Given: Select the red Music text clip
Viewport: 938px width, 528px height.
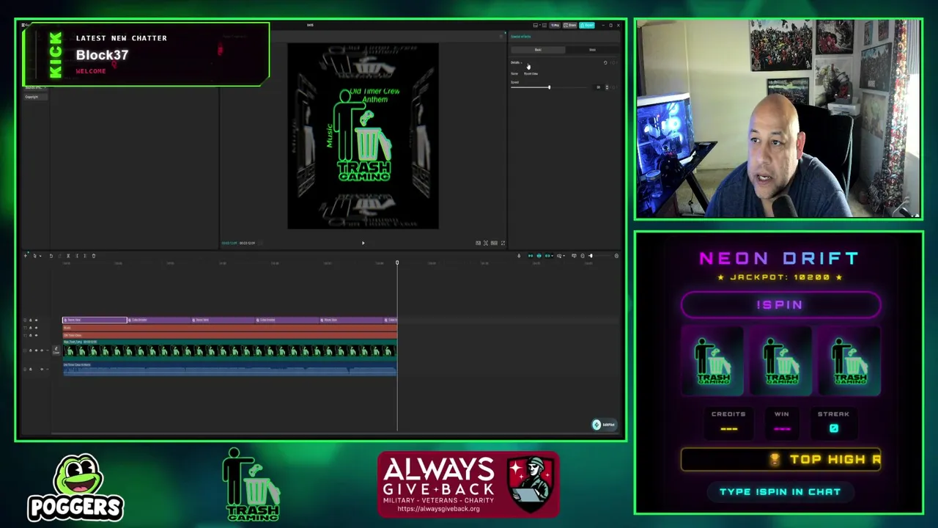Looking at the screenshot, I should coord(229,328).
